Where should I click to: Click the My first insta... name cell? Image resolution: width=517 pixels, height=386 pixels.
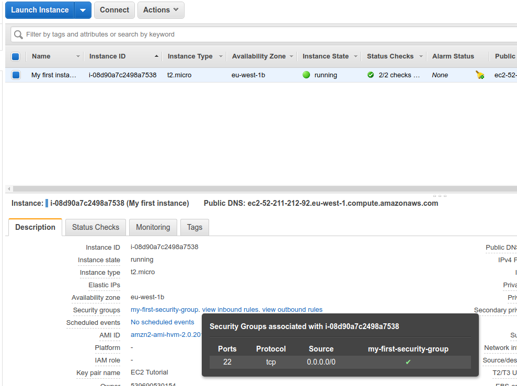pyautogui.click(x=54, y=75)
